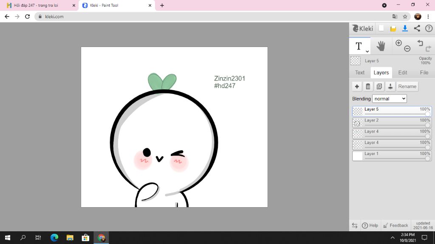Screen dimensions: 435x244
Task: Zoom in with the plus magnifier
Action: [x=398, y=43]
